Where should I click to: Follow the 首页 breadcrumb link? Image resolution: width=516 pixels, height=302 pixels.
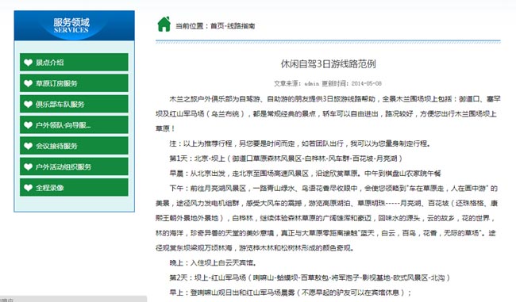pyautogui.click(x=218, y=26)
